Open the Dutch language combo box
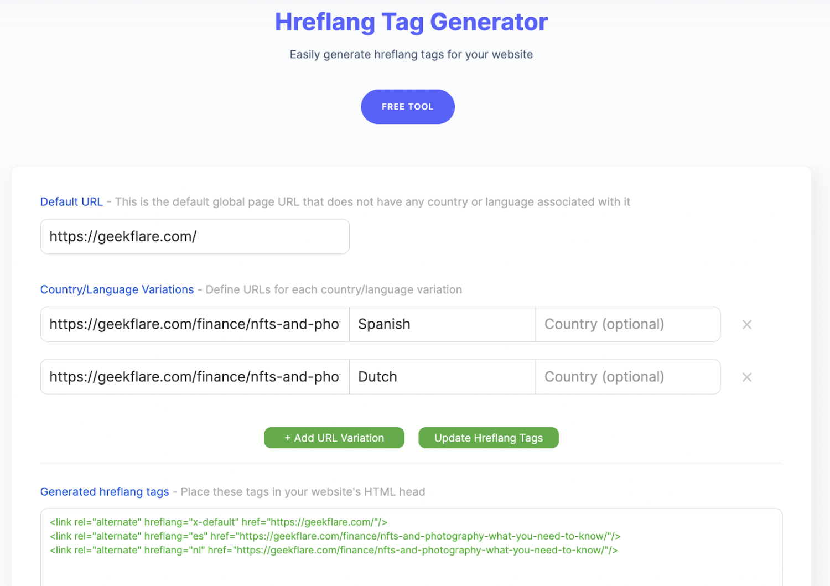 [x=442, y=377]
